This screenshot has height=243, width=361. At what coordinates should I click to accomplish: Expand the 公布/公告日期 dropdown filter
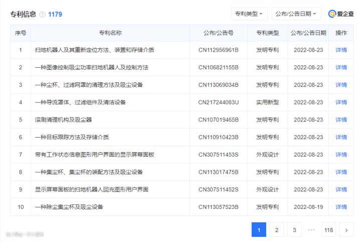click(296, 14)
